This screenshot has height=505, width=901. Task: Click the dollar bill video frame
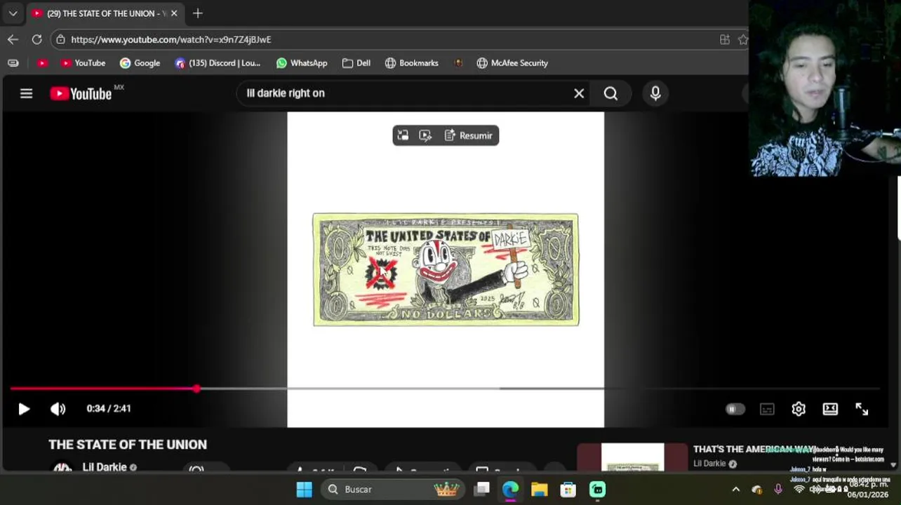[446, 269]
